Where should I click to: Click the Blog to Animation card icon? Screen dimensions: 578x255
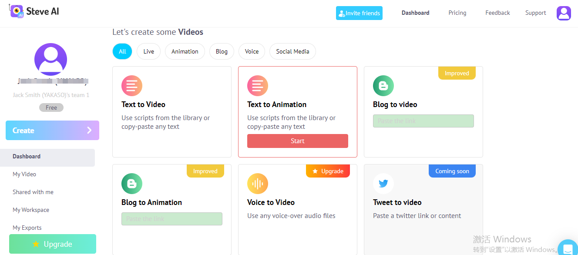(x=132, y=184)
